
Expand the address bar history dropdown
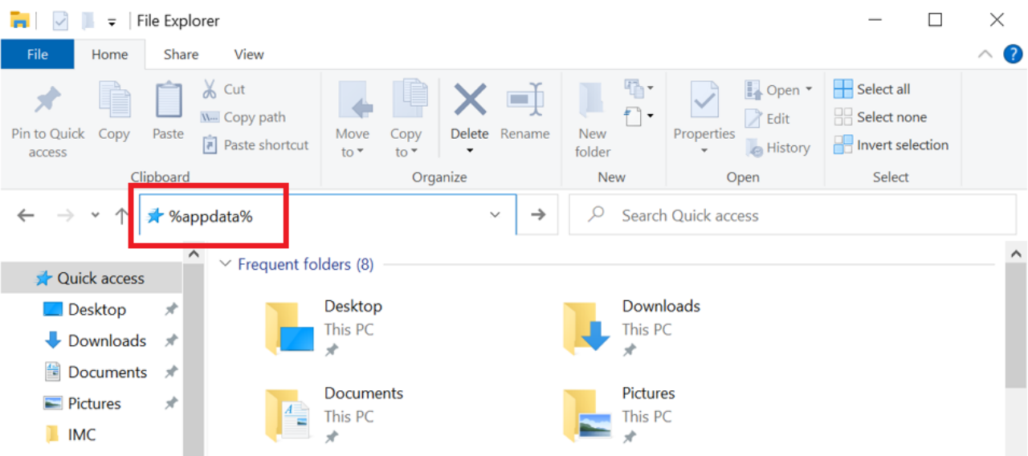click(495, 215)
